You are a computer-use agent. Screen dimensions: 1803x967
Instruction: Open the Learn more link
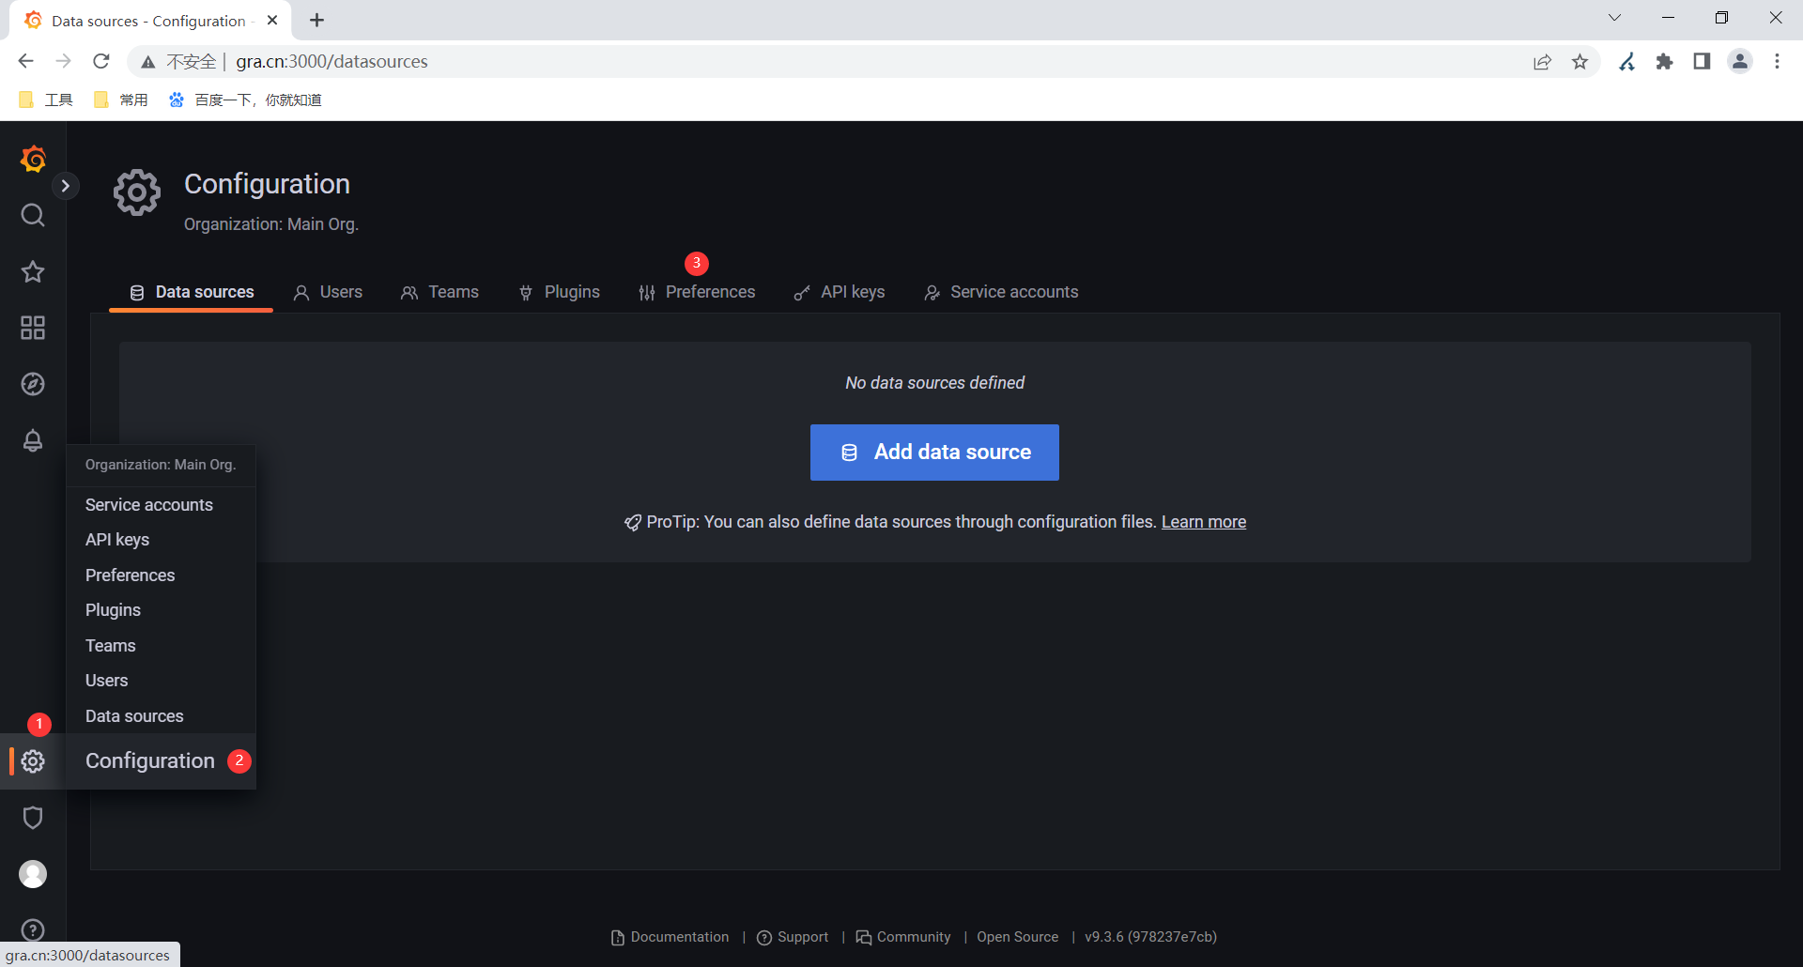(x=1204, y=522)
